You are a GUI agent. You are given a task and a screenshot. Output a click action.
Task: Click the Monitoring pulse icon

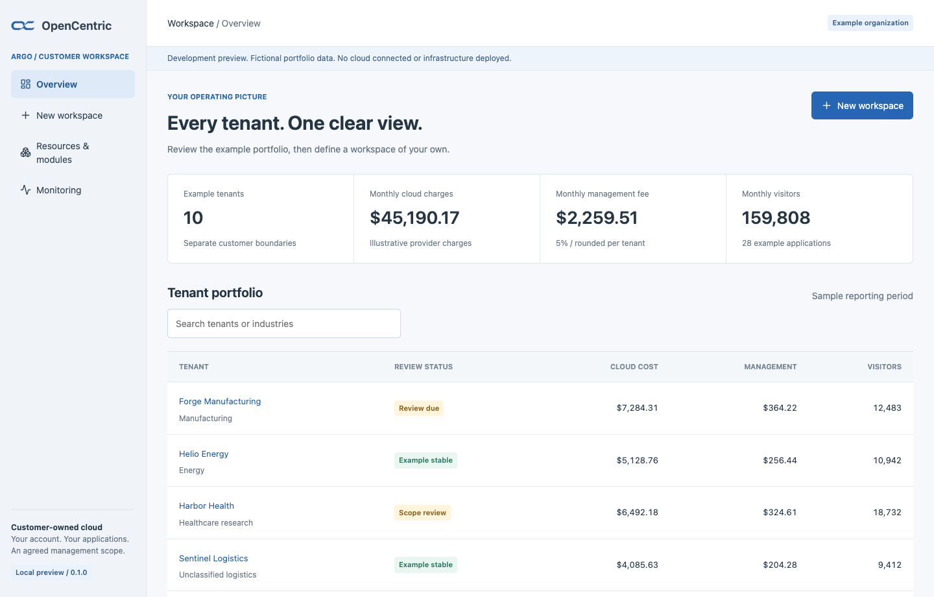click(25, 190)
